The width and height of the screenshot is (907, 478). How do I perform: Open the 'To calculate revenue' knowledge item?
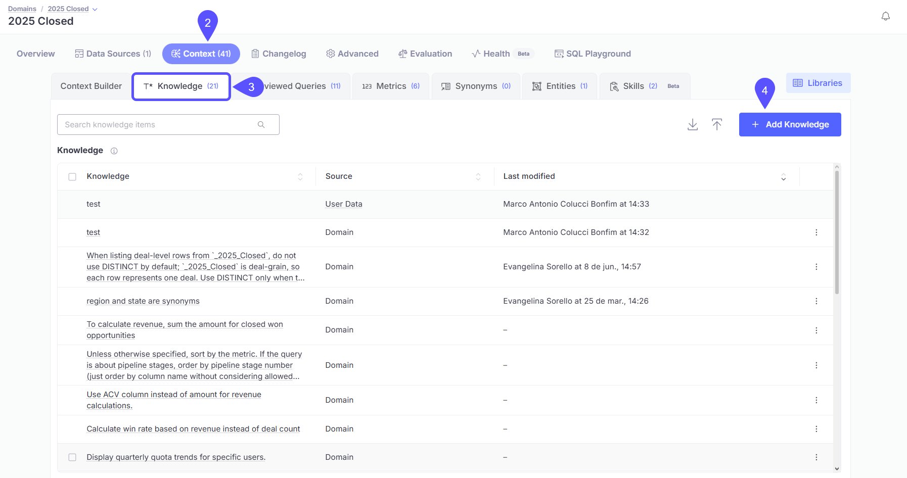coord(185,330)
